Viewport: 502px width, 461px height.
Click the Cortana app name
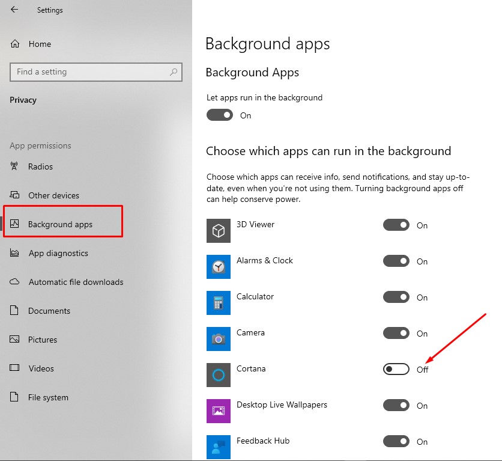point(251,368)
